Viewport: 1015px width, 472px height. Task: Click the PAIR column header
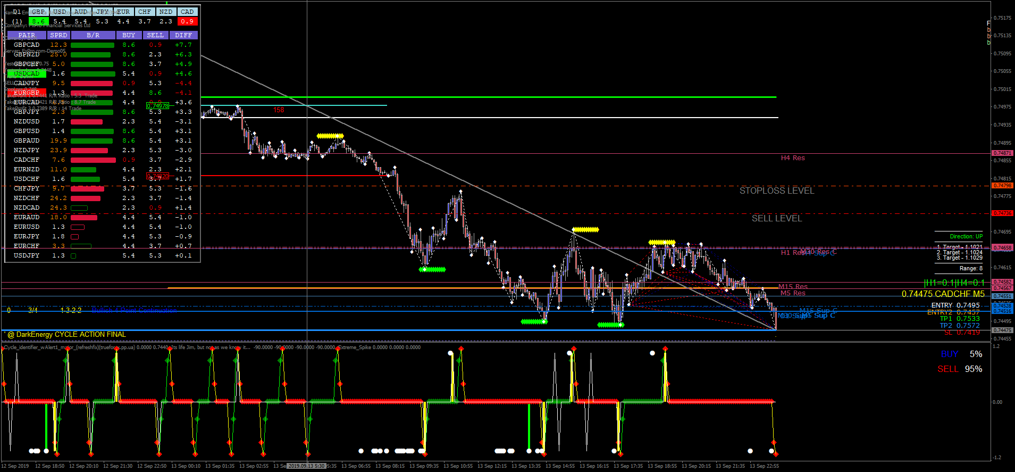[27, 35]
